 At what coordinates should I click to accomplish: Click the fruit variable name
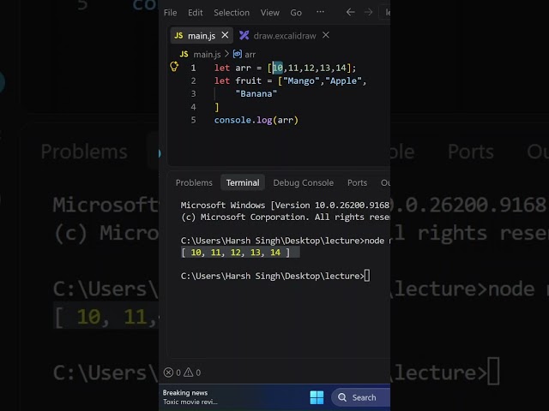(x=248, y=81)
